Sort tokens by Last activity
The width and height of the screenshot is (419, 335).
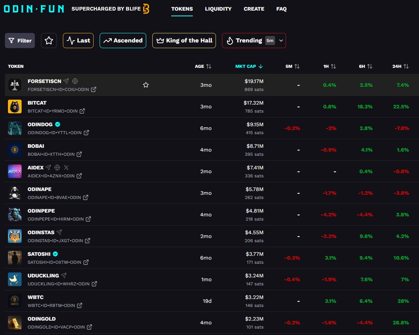tap(78, 41)
